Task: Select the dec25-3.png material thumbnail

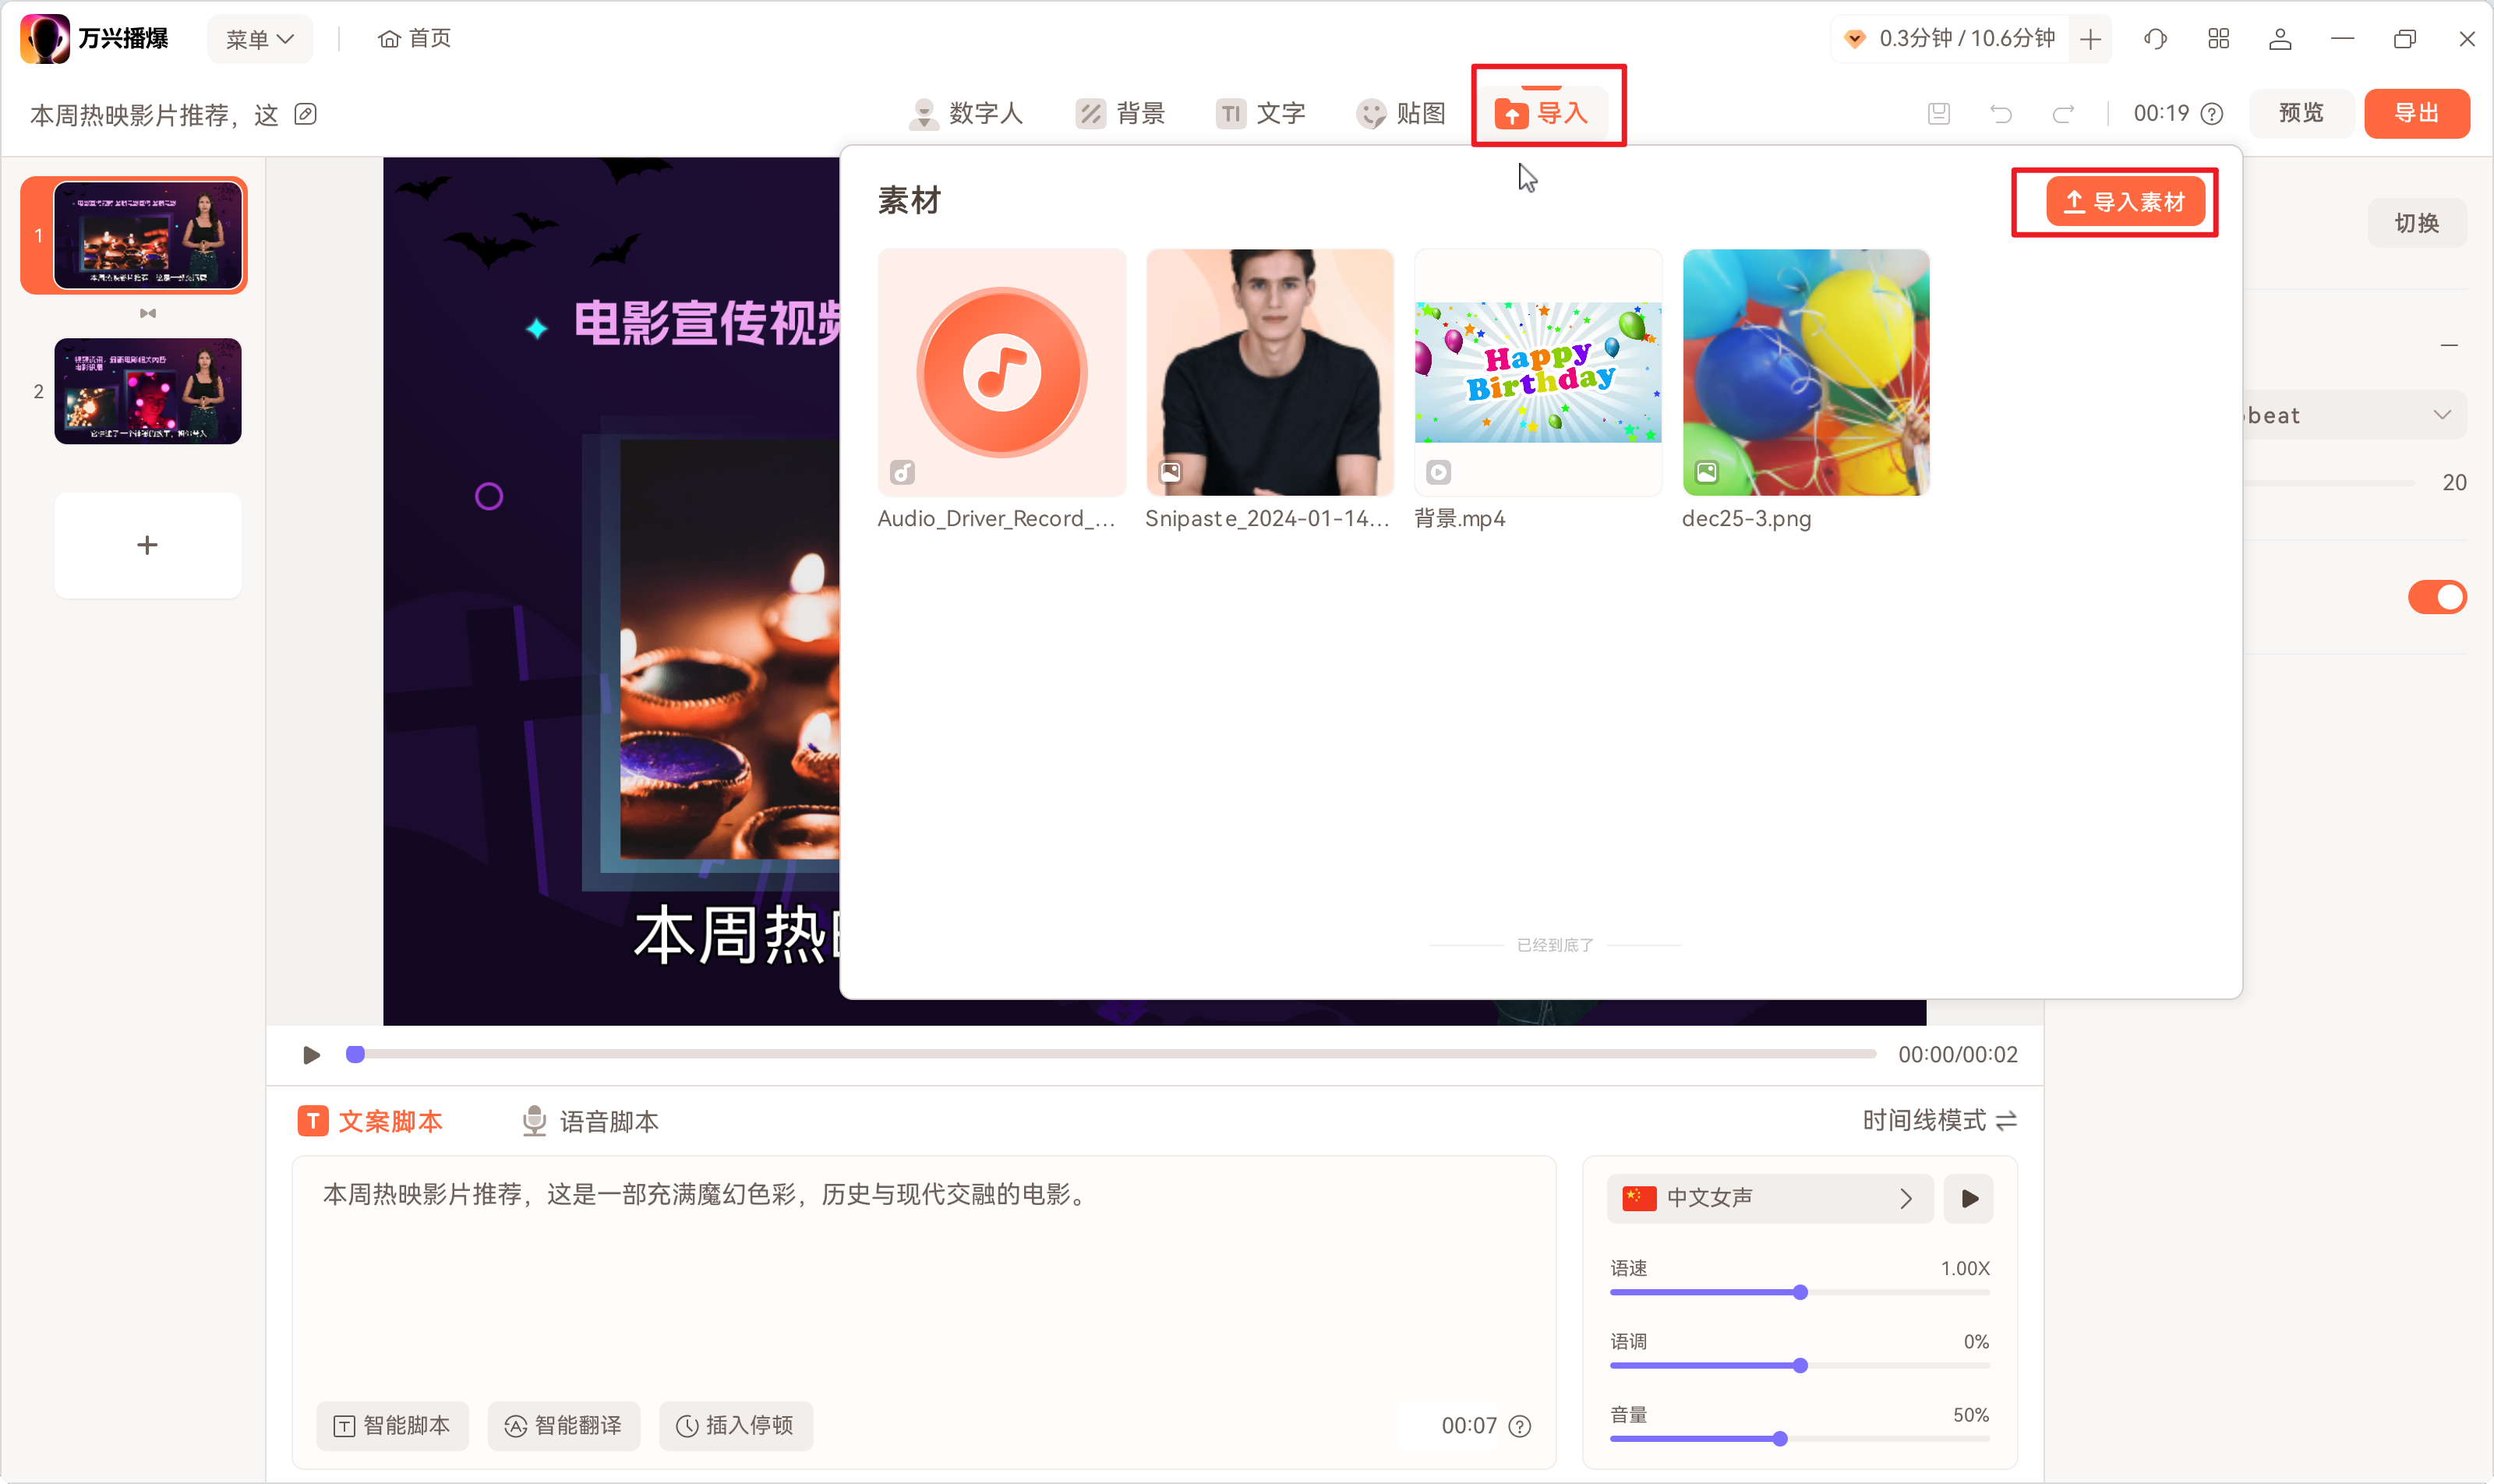Action: [x=1804, y=372]
